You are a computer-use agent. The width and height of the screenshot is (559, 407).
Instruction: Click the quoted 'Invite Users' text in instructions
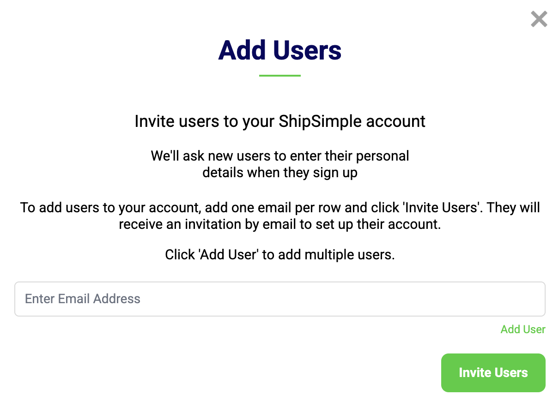coord(443,208)
